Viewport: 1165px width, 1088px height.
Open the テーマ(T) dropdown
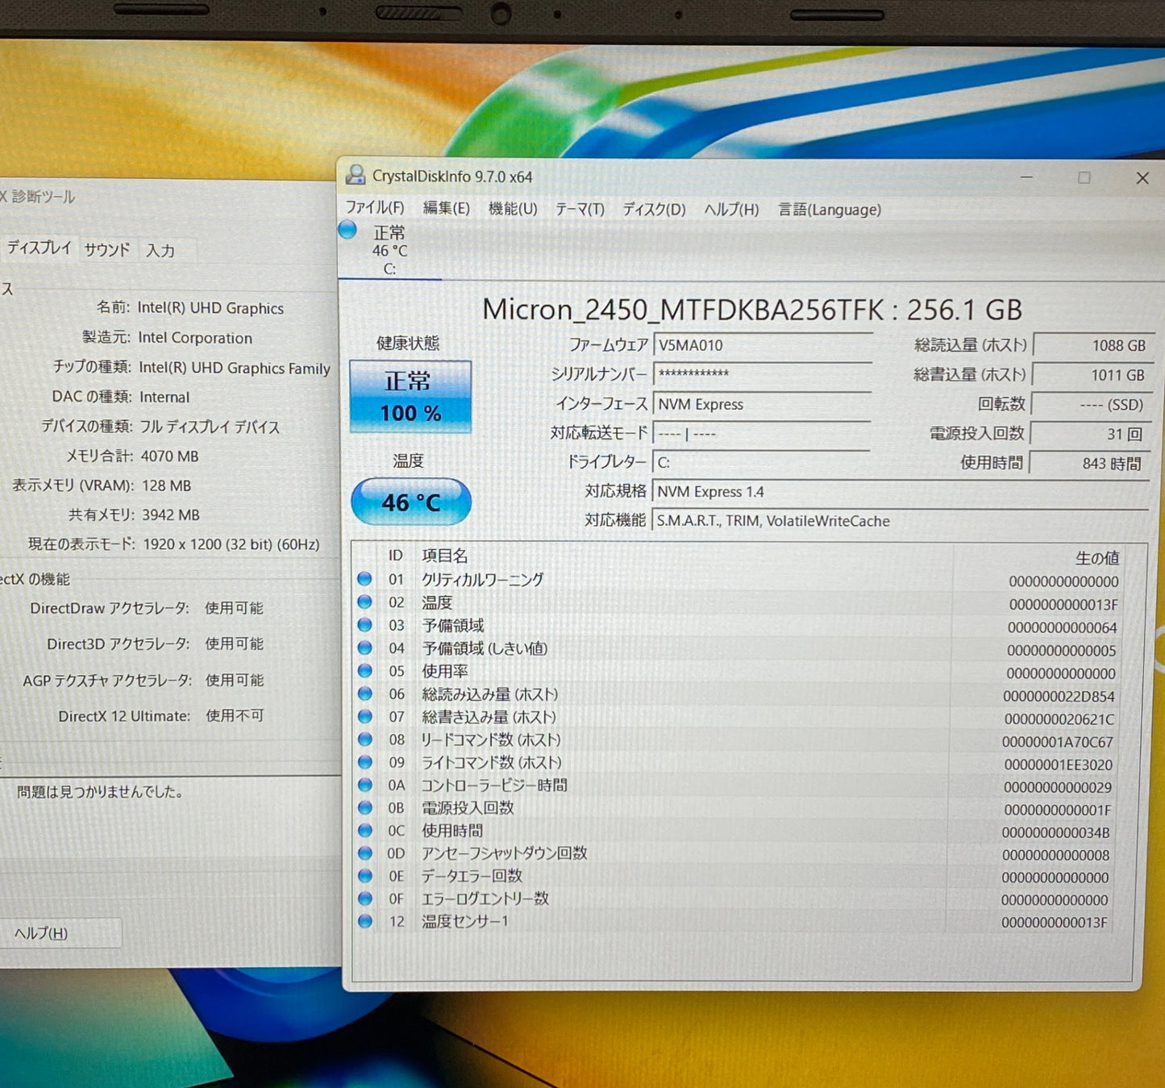579,210
